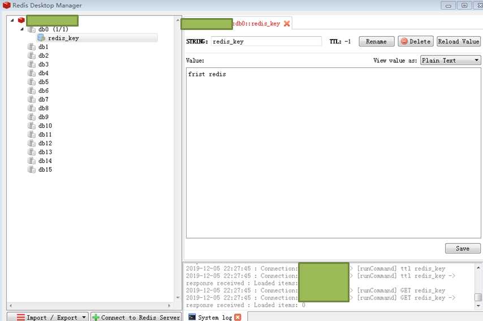Click the System log terminal icon

(192, 317)
